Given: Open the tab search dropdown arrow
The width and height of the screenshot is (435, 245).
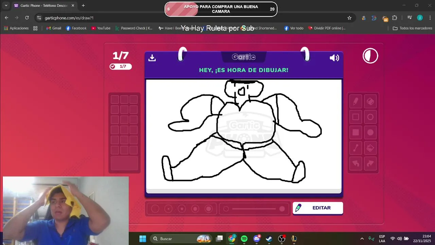Looking at the screenshot, I should 6,5.
